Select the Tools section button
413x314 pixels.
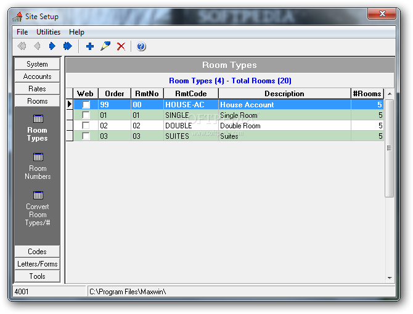click(x=37, y=276)
